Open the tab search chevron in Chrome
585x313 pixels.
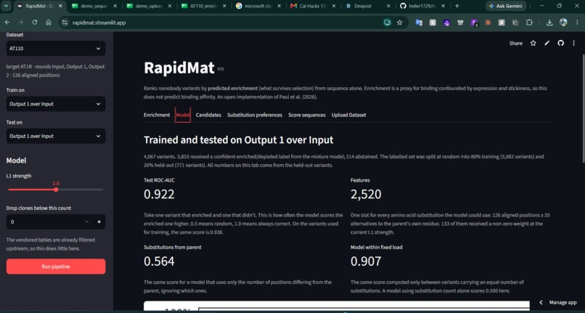7,6
